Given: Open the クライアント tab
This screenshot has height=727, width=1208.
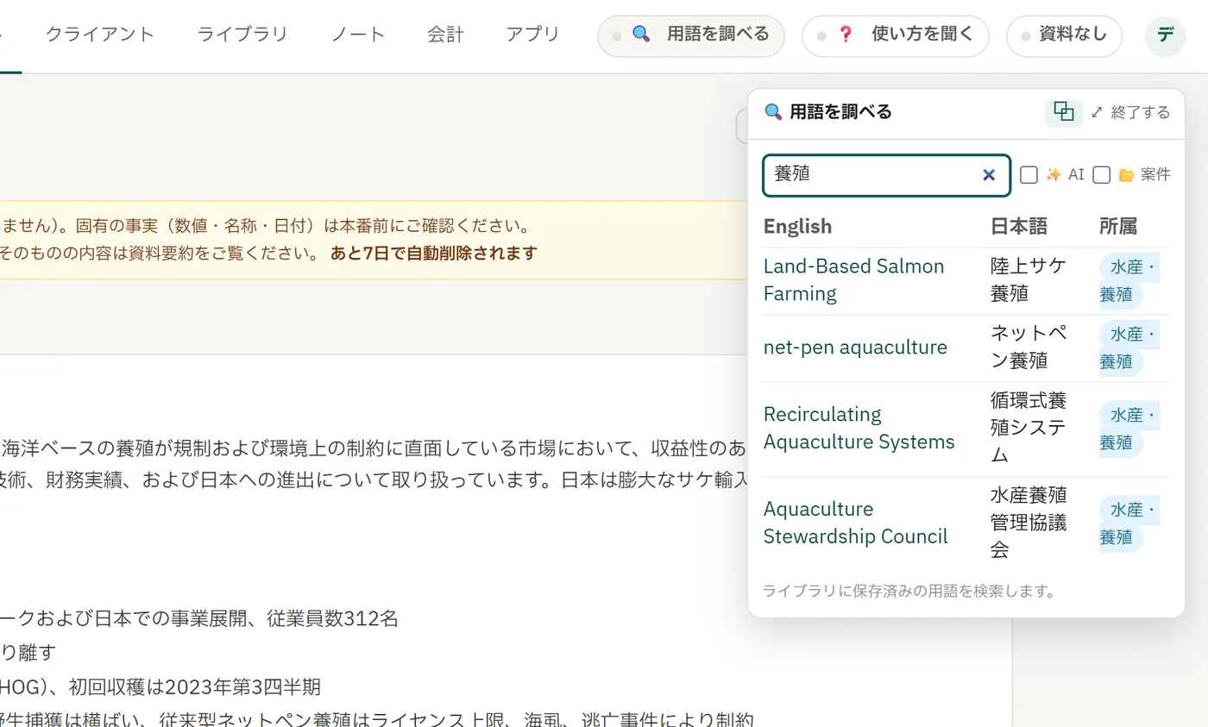Looking at the screenshot, I should [100, 34].
